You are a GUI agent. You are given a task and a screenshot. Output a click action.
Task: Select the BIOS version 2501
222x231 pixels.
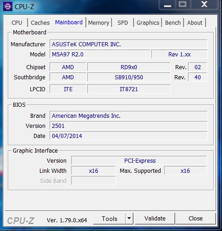[128, 126]
